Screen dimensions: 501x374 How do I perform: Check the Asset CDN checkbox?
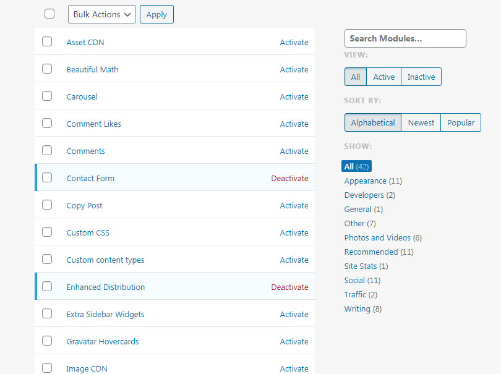tap(47, 41)
